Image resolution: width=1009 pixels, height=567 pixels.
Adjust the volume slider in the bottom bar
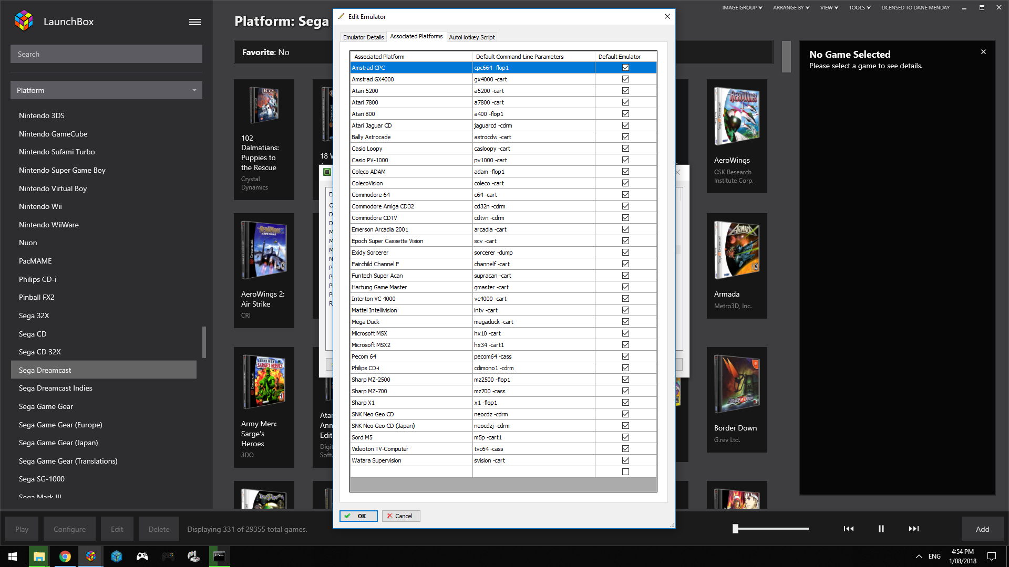(x=771, y=529)
